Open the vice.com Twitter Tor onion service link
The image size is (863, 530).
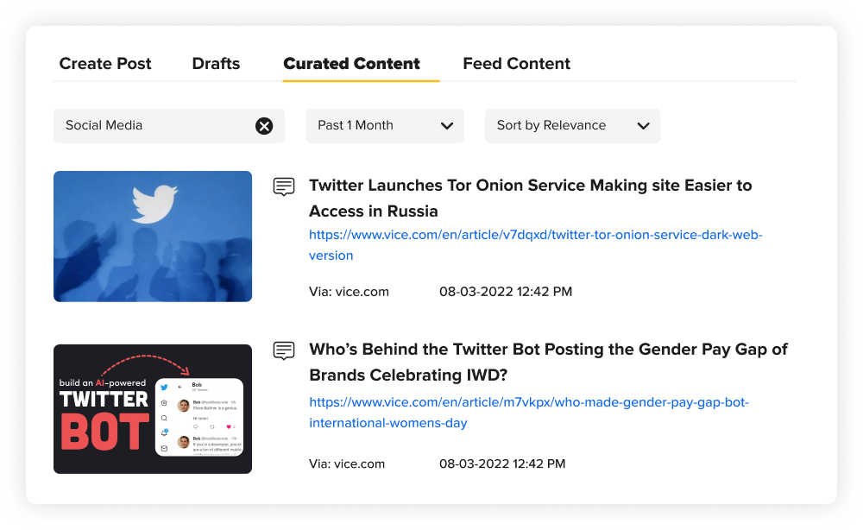tap(535, 245)
